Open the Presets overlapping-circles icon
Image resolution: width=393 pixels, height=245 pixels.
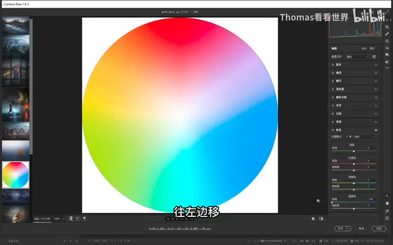point(387,61)
